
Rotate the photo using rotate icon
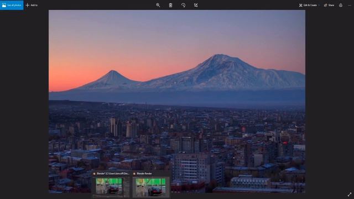tap(183, 5)
